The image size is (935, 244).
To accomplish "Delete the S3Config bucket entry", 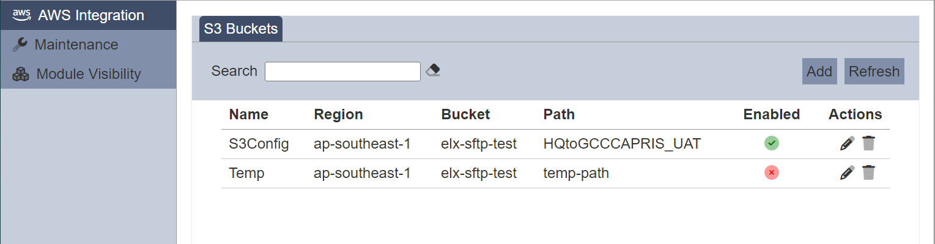I will [868, 144].
